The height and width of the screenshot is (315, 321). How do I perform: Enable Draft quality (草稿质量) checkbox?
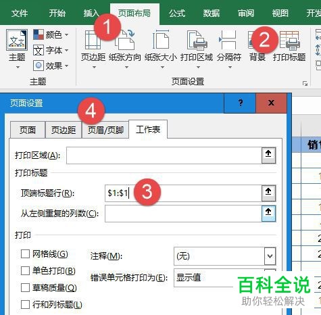(25, 287)
